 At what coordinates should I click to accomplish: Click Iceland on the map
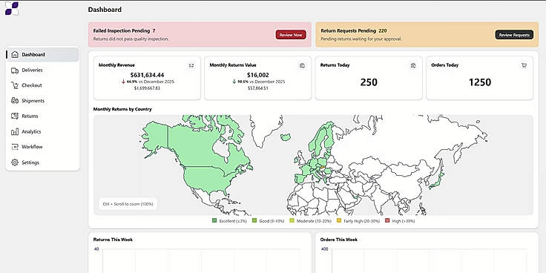pyautogui.click(x=286, y=137)
